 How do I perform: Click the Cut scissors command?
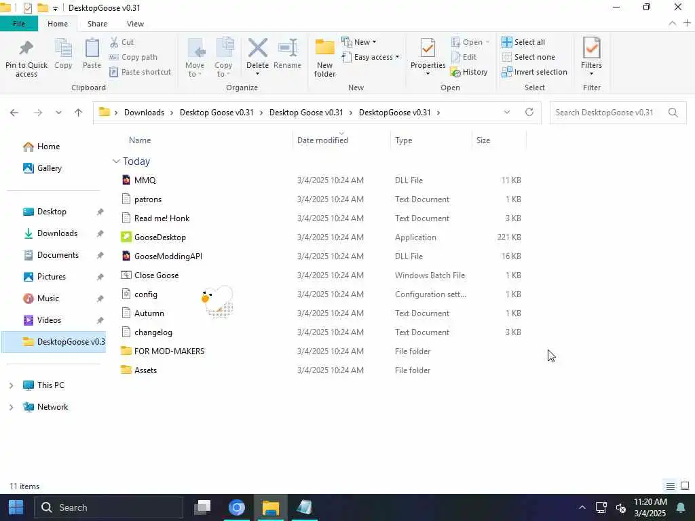coord(121,42)
